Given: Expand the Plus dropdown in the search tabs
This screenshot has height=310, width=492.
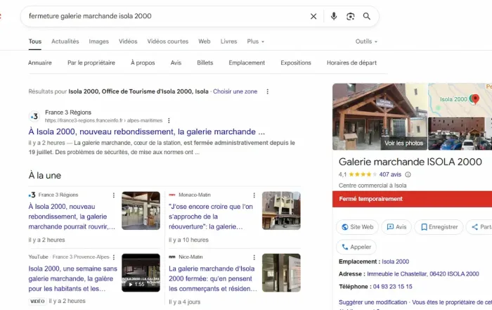Looking at the screenshot, I should (x=255, y=41).
